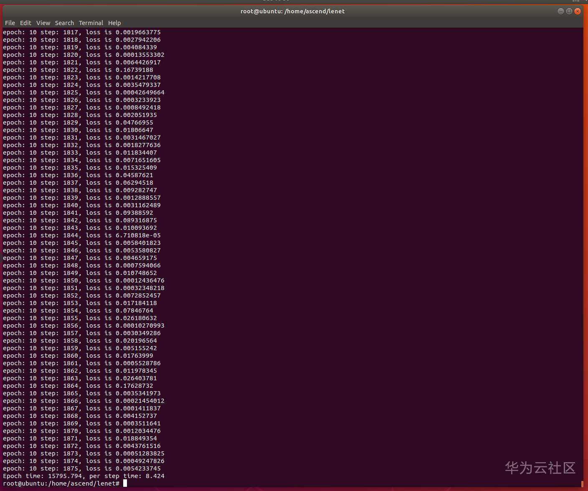Select the step 1830 loss 0.01806647 line
The height and width of the screenshot is (491, 588).
coord(78,130)
